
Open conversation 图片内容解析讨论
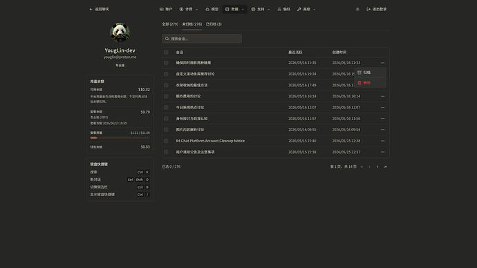click(x=190, y=130)
